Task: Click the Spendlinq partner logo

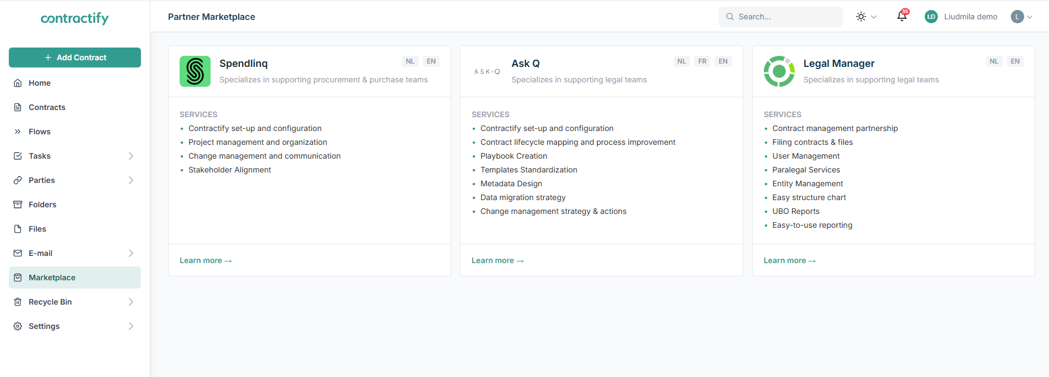Action: coord(195,71)
